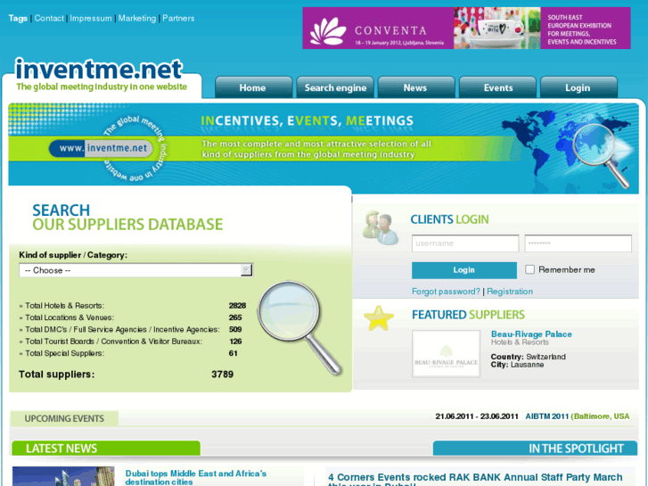Click the Latest News section header
Screen dimensions: 648x486
(106, 449)
